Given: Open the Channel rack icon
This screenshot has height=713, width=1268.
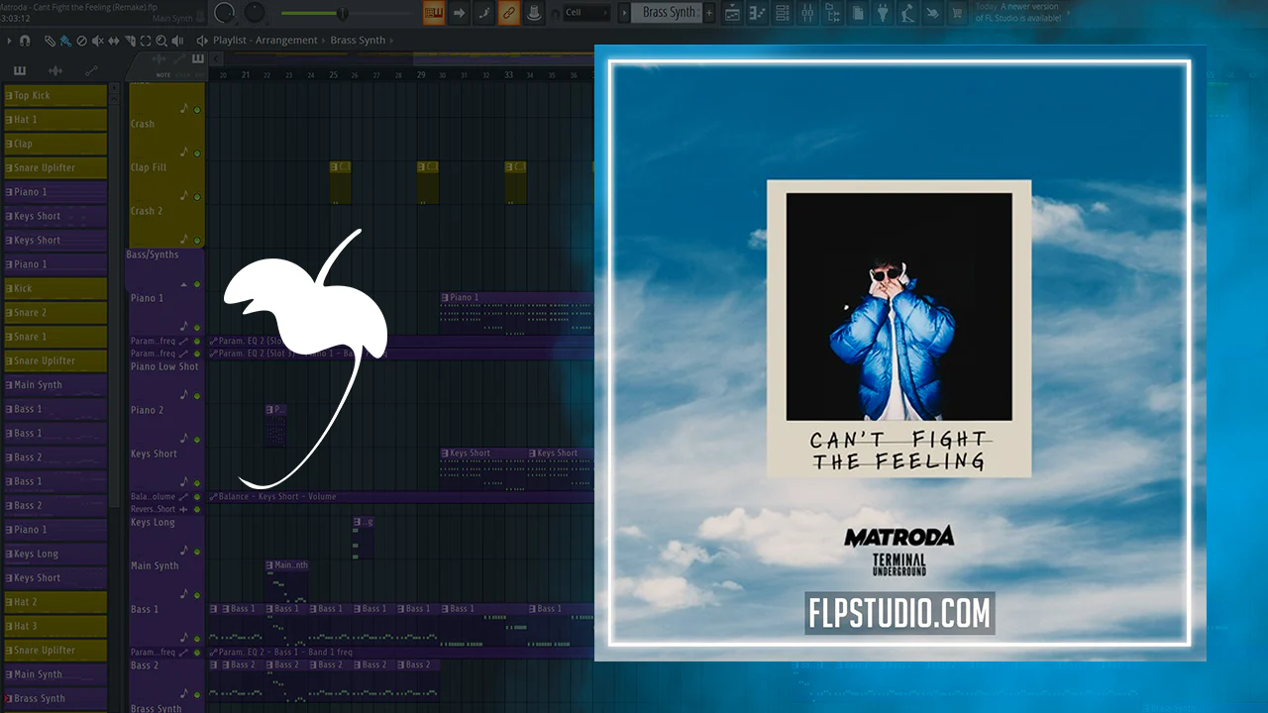Looking at the screenshot, I should [x=782, y=13].
